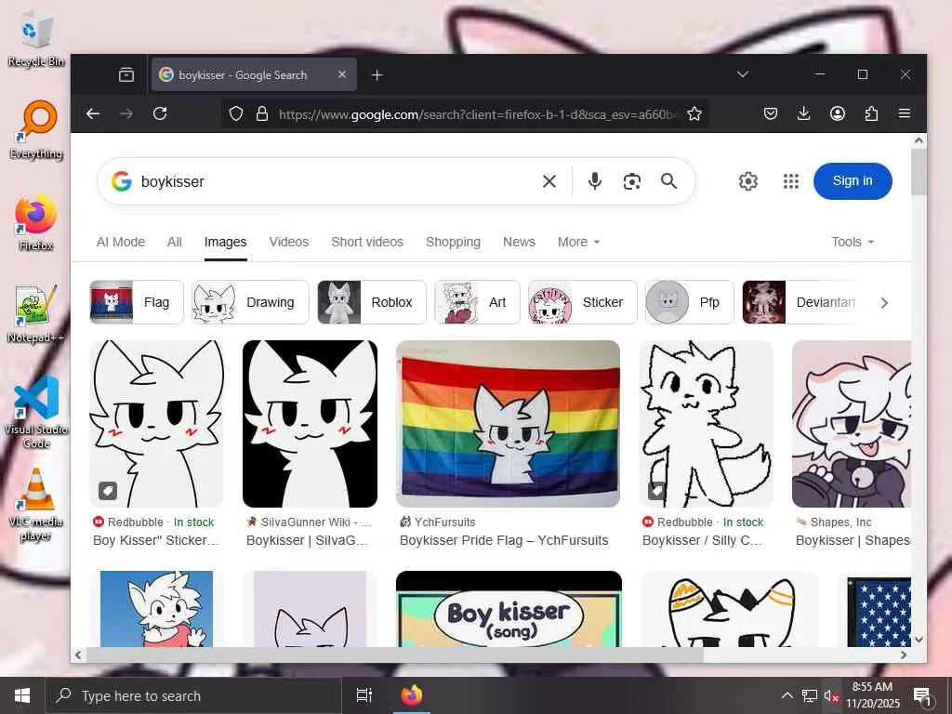The height and width of the screenshot is (714, 952).
Task: Open the Boy kisser (song) thumbnail
Action: pos(509,608)
